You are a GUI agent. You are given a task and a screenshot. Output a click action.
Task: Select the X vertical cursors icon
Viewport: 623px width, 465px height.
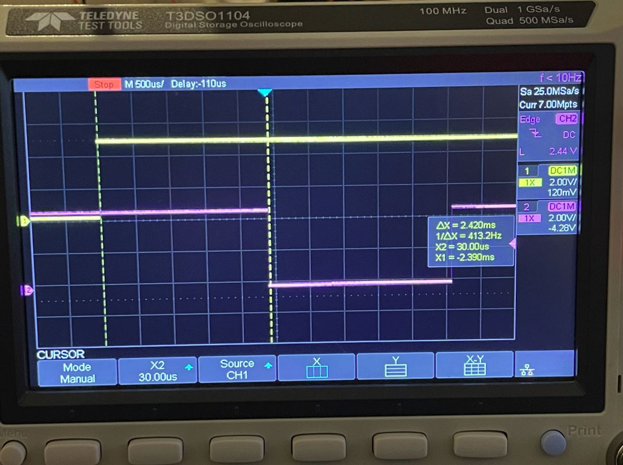(x=316, y=367)
